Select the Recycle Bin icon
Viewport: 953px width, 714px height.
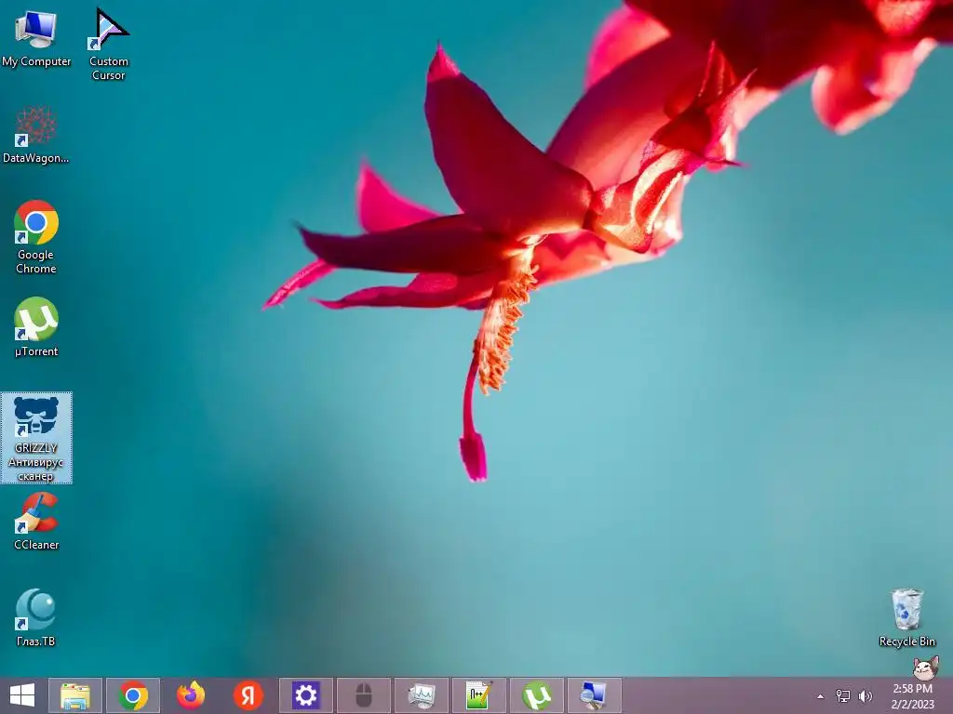(x=906, y=617)
